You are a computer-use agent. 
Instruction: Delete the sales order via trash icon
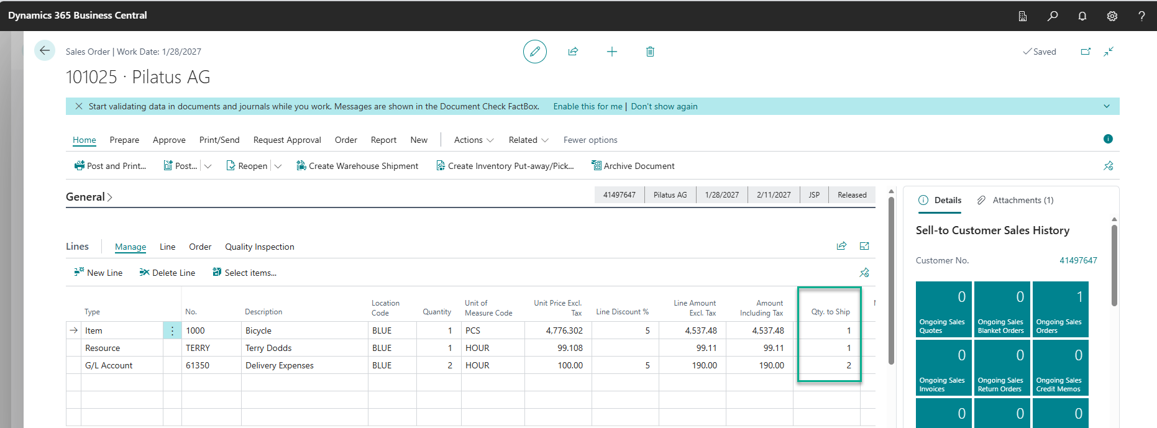[x=650, y=52]
